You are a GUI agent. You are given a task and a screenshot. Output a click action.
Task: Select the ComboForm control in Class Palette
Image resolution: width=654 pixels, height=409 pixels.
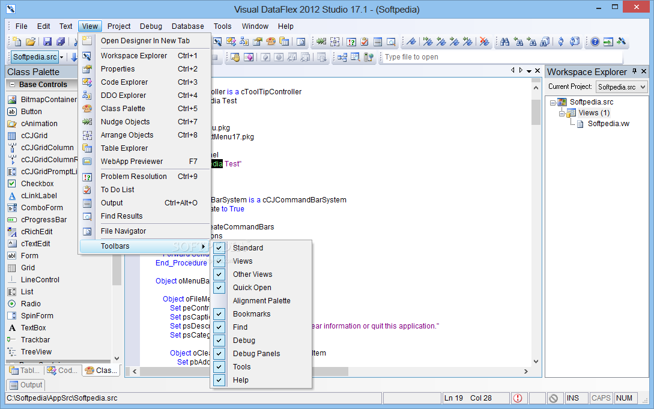coord(41,208)
